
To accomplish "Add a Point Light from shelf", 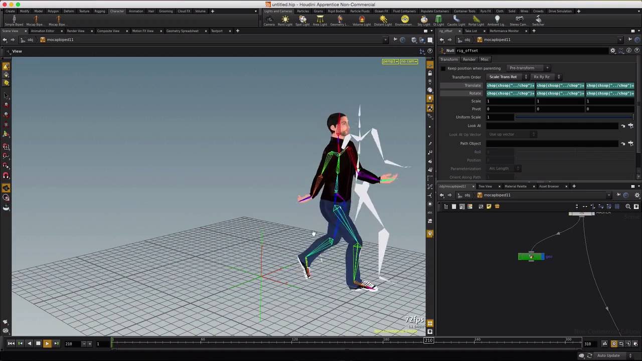I will 285,21.
